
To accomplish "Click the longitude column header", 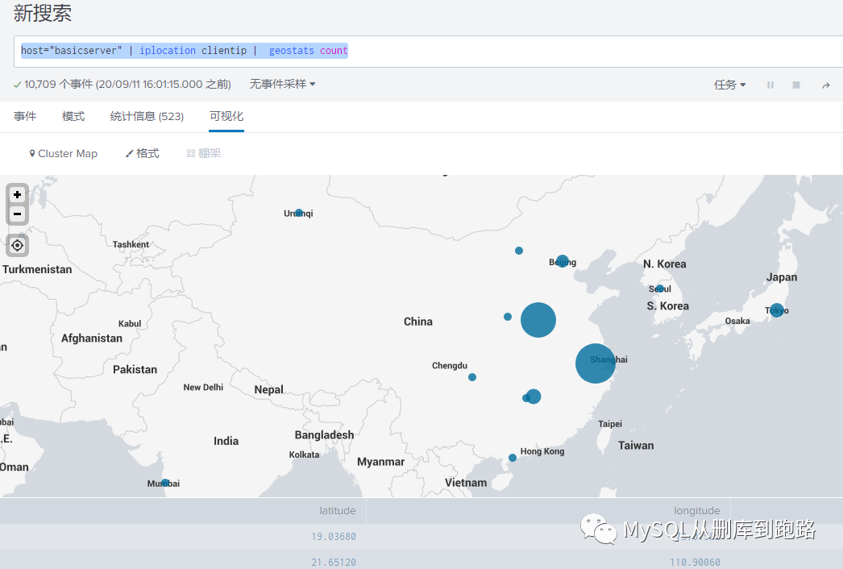I will (x=697, y=511).
